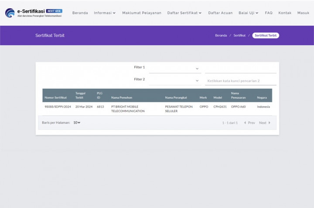314x208 pixels.
Task: Click the Next page arrow button
Action: [x=265, y=123]
